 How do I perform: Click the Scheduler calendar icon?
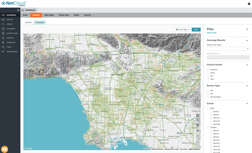[x=3, y=42]
